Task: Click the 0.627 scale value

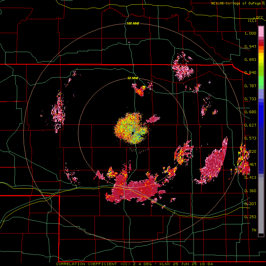Action: pyautogui.click(x=250, y=125)
